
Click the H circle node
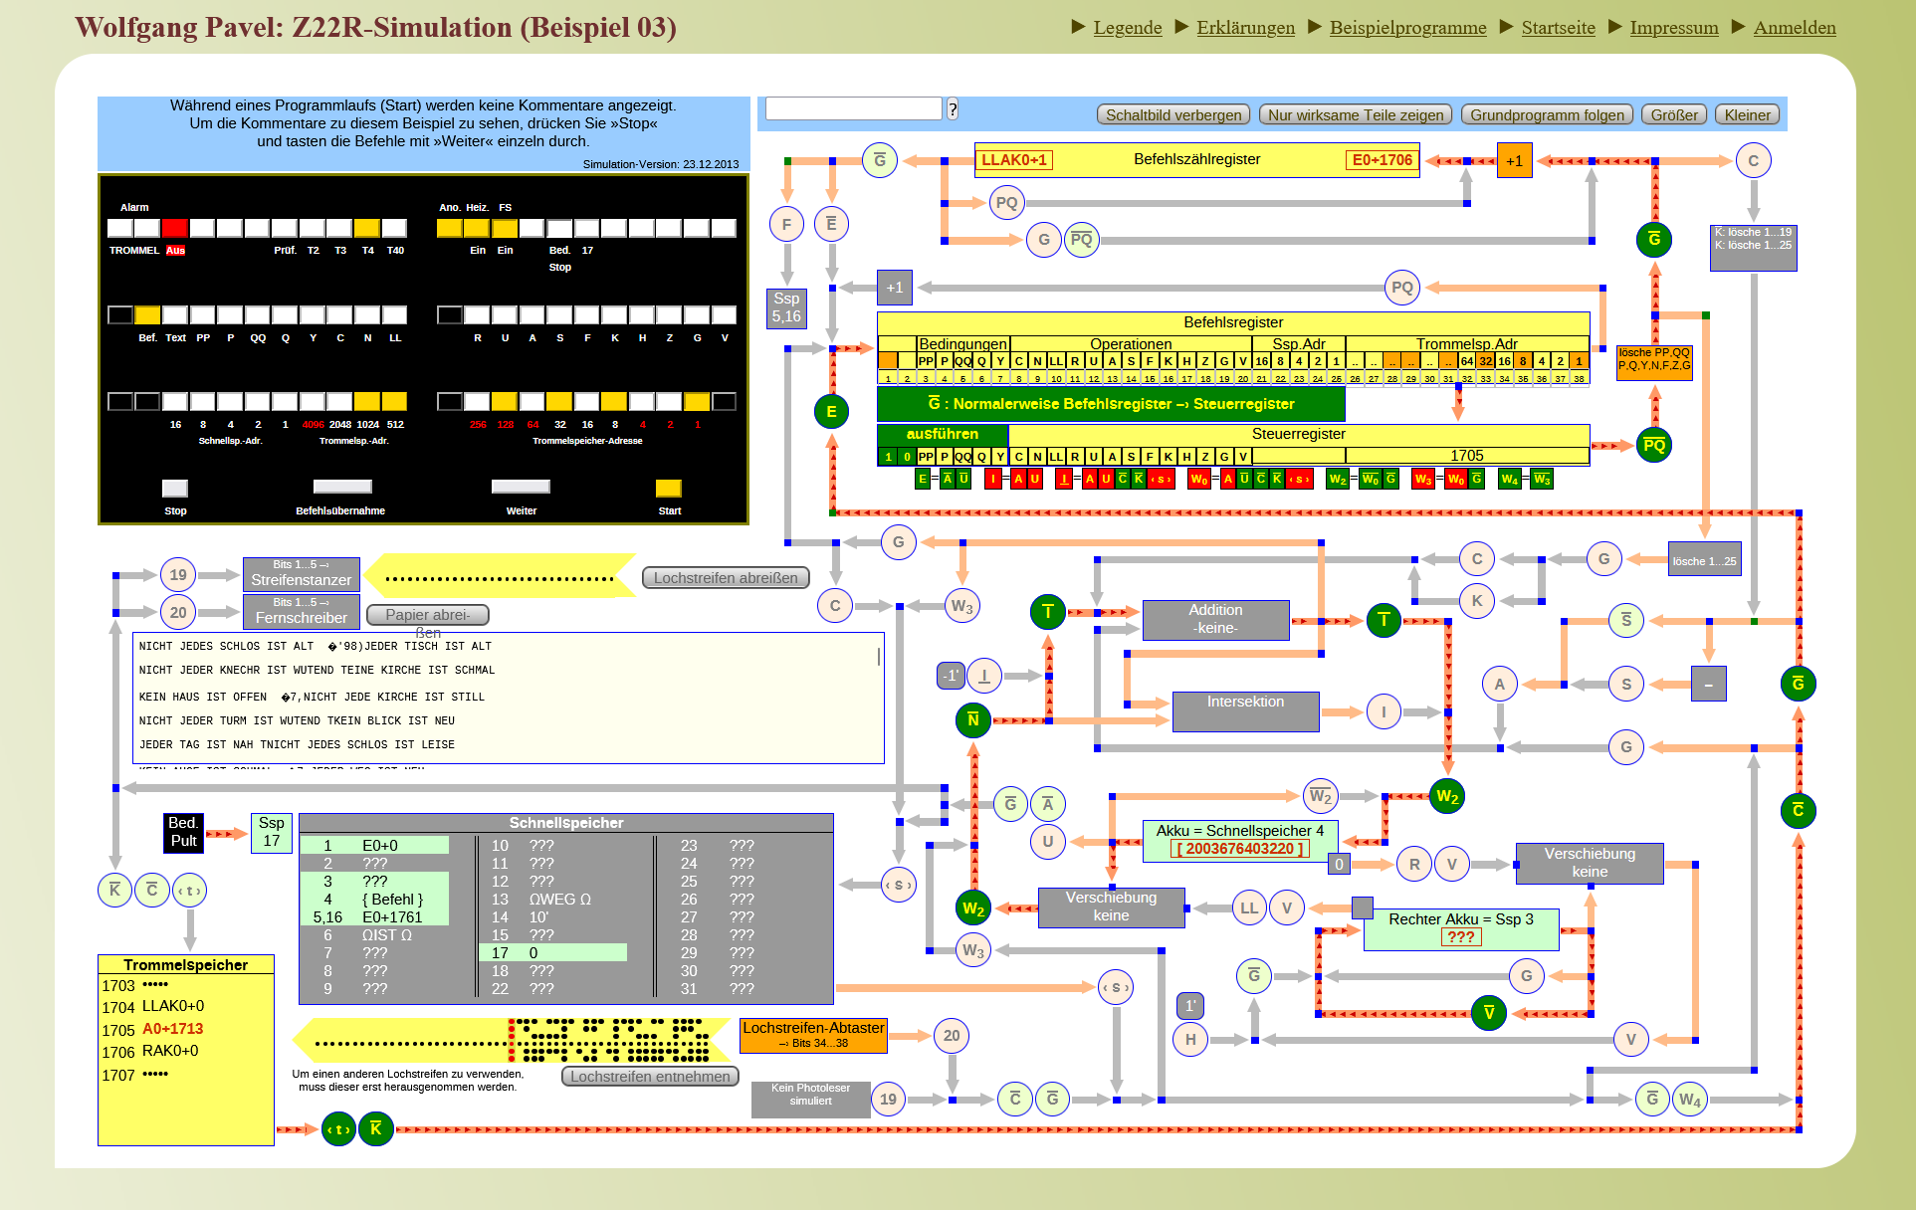1190,1040
